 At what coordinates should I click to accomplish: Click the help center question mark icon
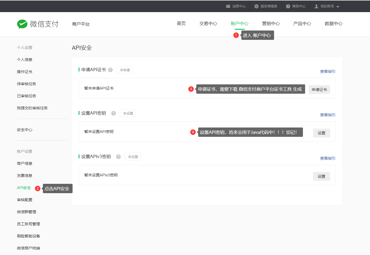[x=288, y=6]
